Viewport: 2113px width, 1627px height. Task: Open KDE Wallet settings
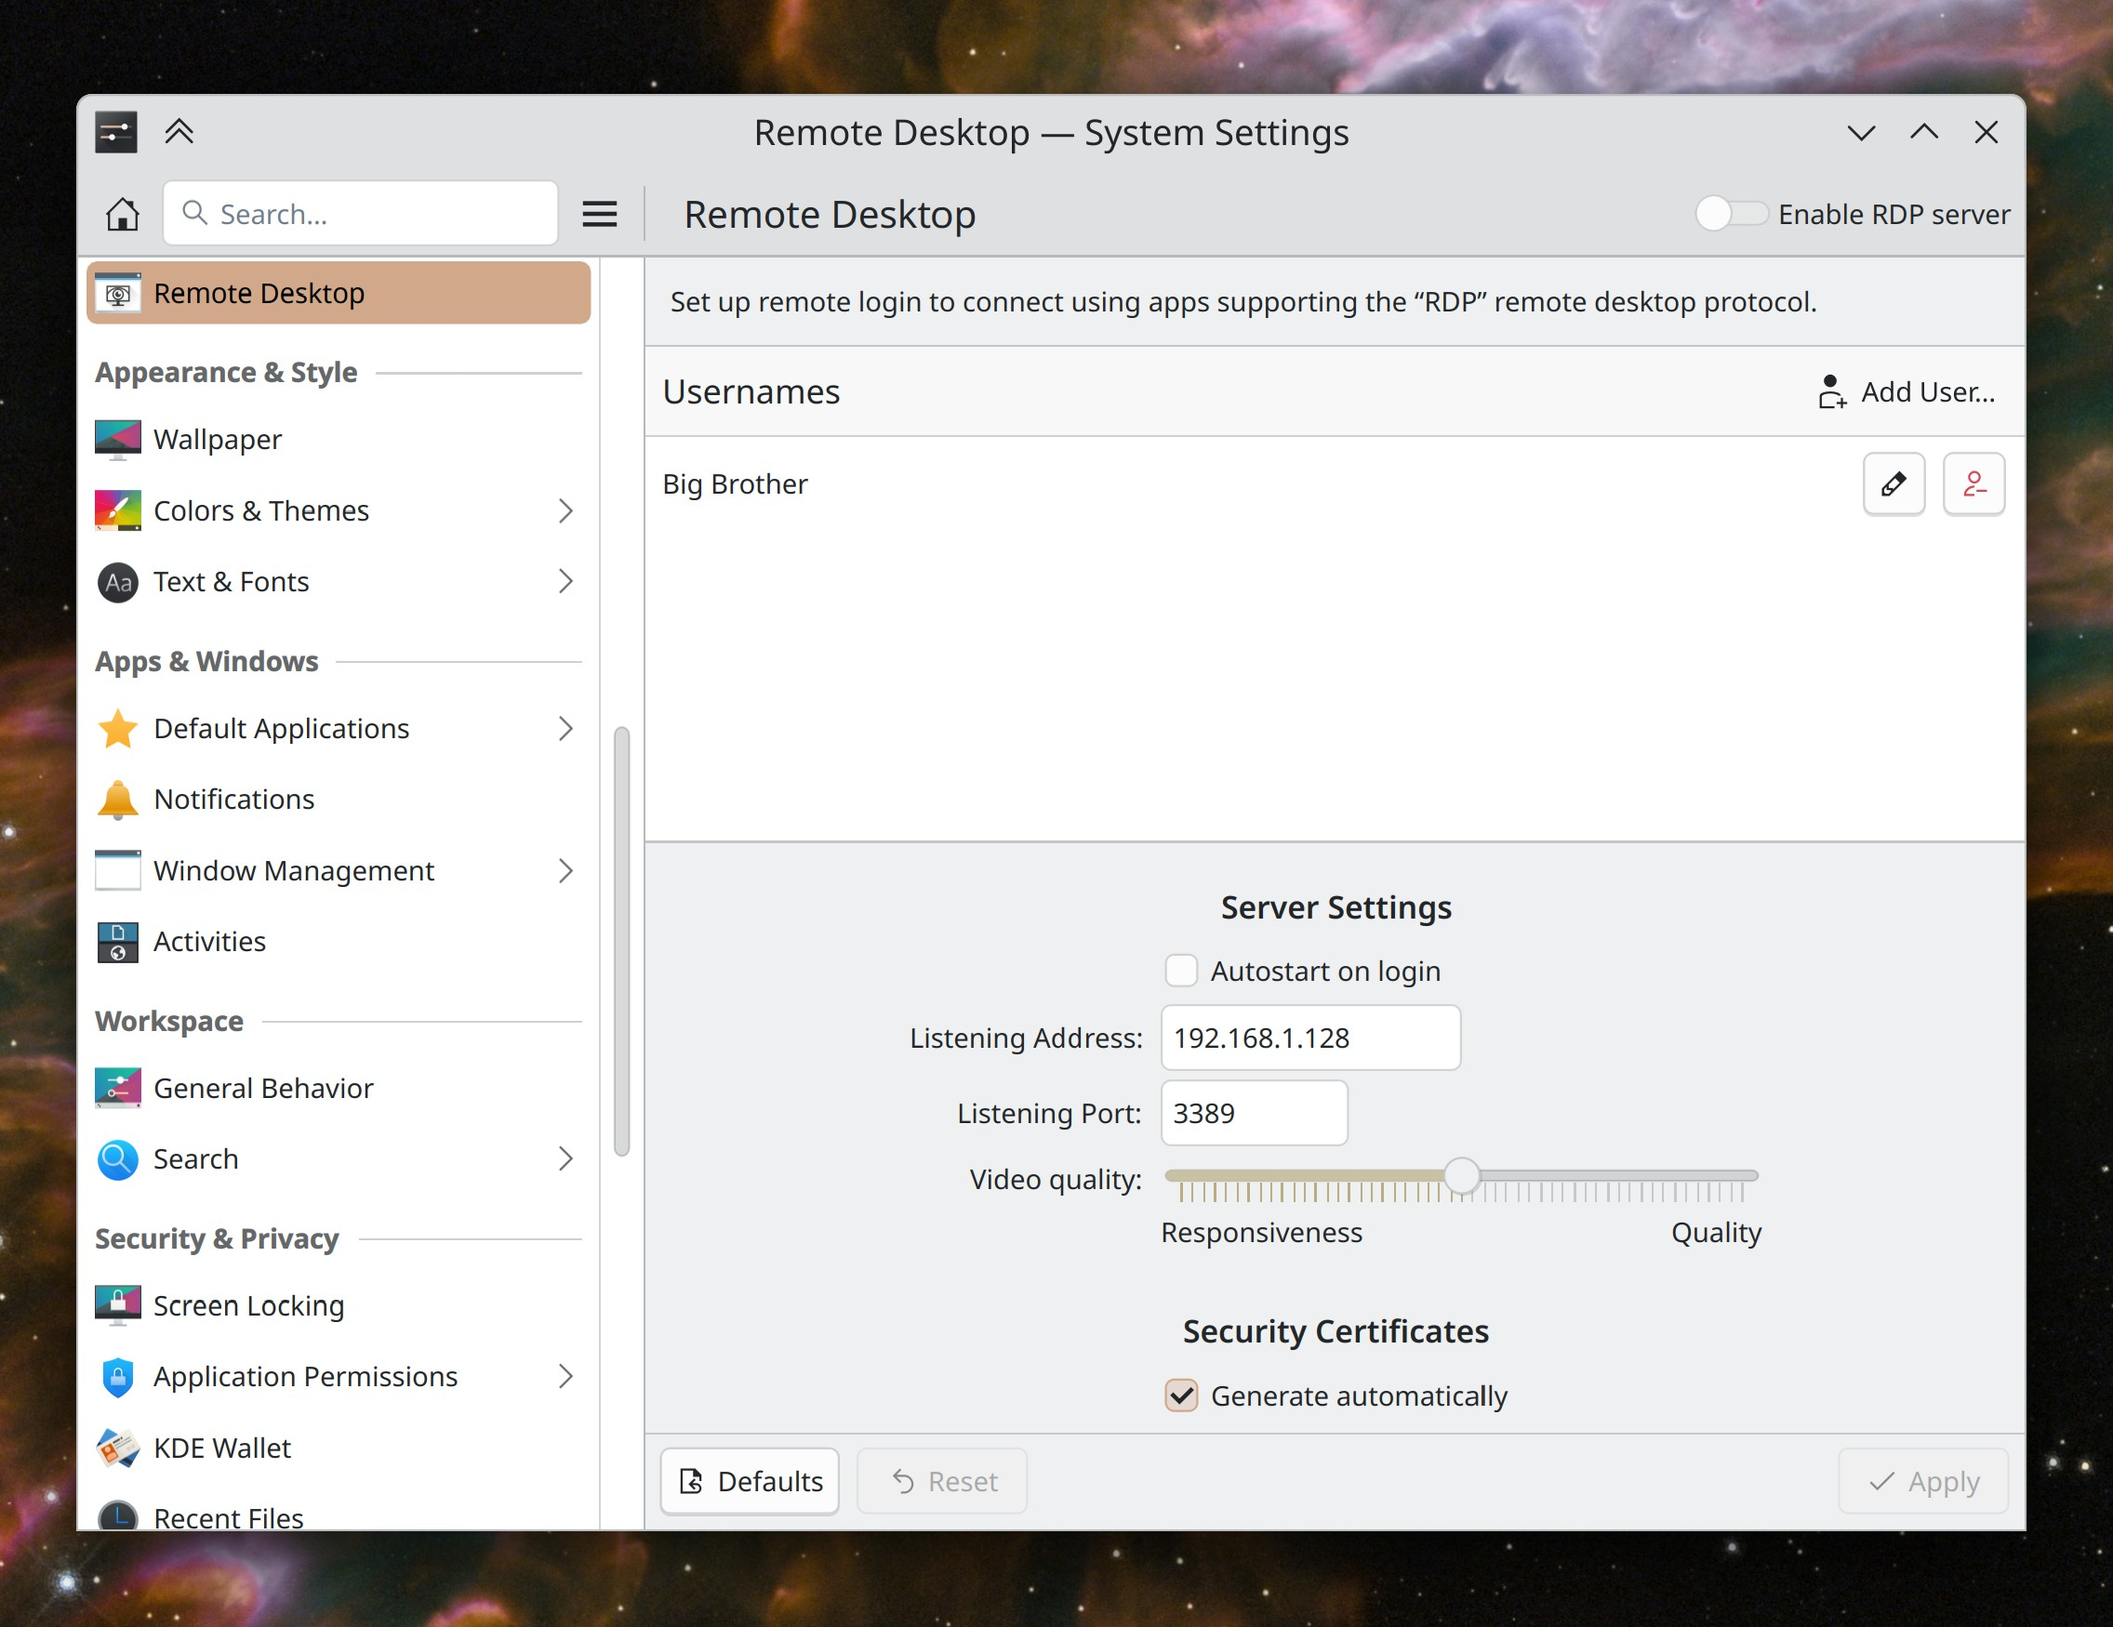221,1447
